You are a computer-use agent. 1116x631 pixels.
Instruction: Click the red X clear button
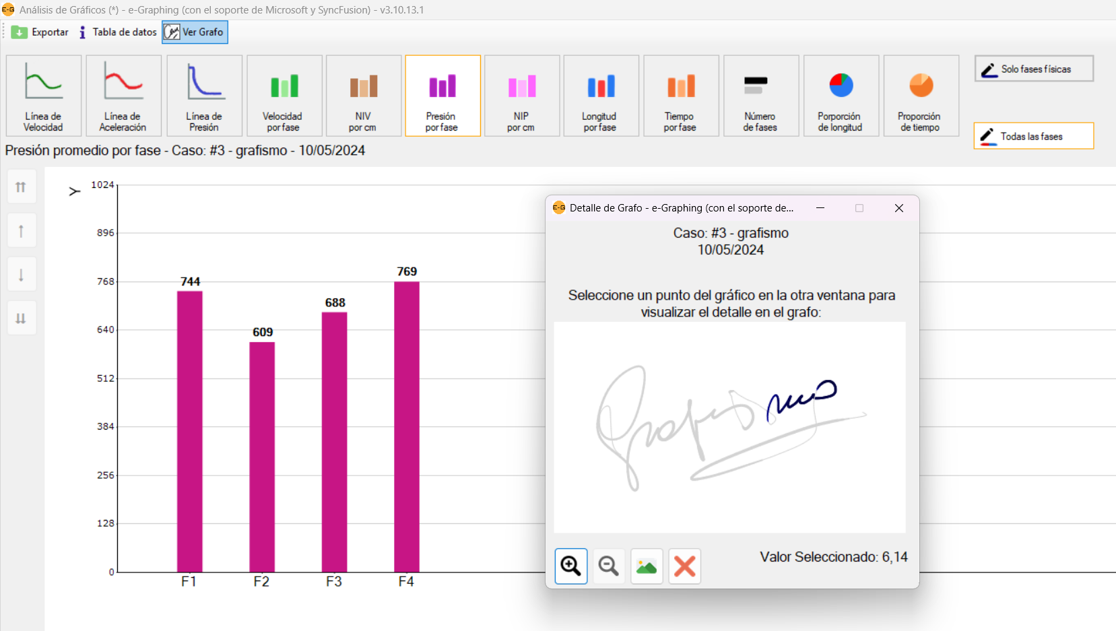[x=684, y=566]
